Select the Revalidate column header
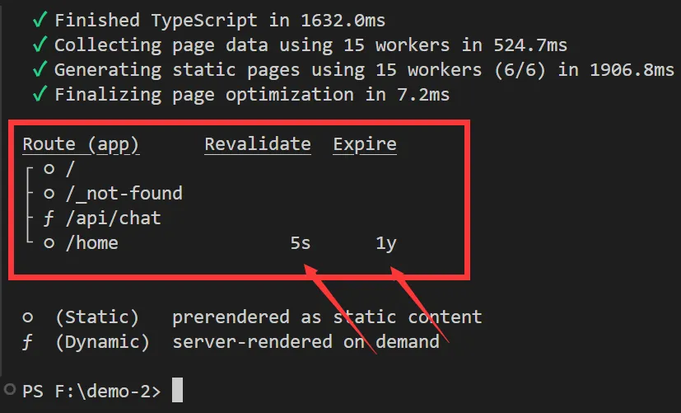 point(258,144)
